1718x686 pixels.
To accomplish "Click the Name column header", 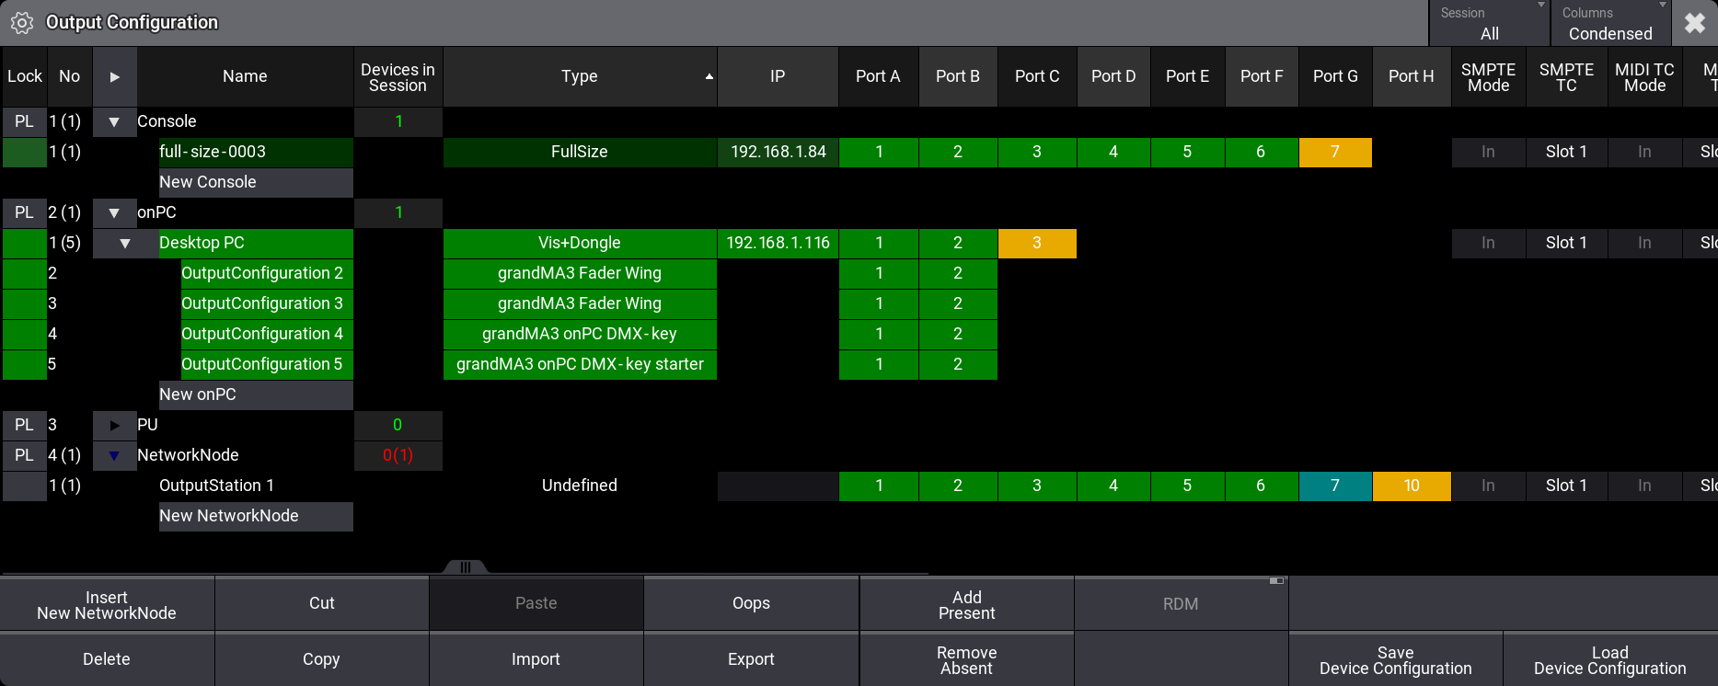I will pos(245,76).
